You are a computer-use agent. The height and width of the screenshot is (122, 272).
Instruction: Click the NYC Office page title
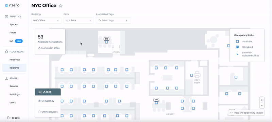pos(44,5)
